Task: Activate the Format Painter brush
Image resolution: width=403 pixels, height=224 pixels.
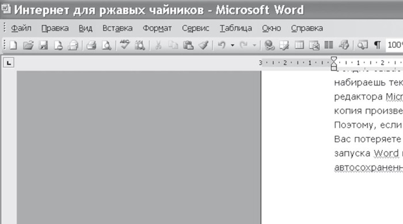Action: [203, 45]
